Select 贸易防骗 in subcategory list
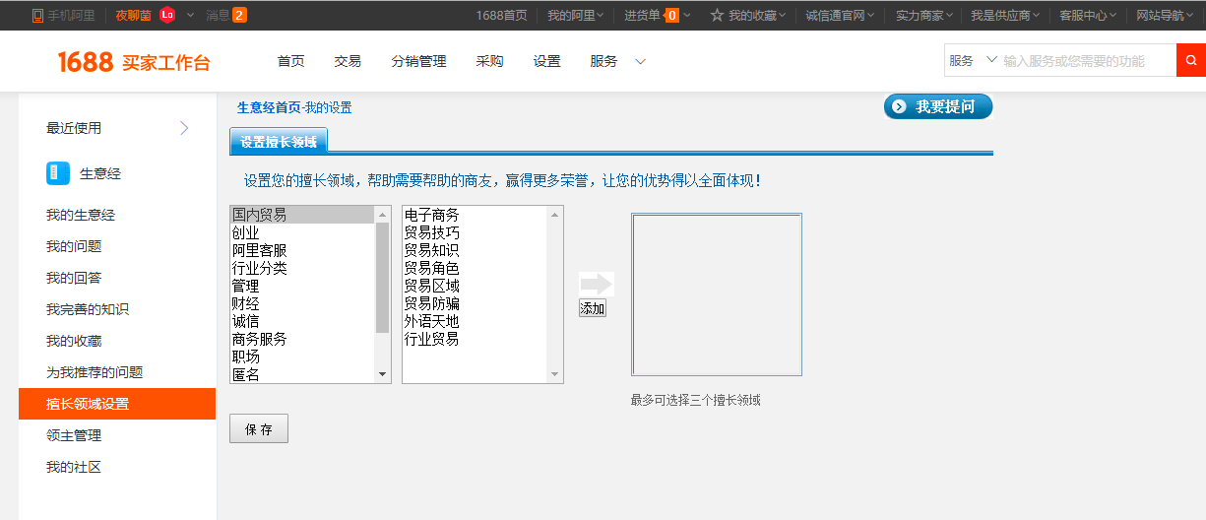Viewport: 1206px width, 520px height. click(476, 303)
